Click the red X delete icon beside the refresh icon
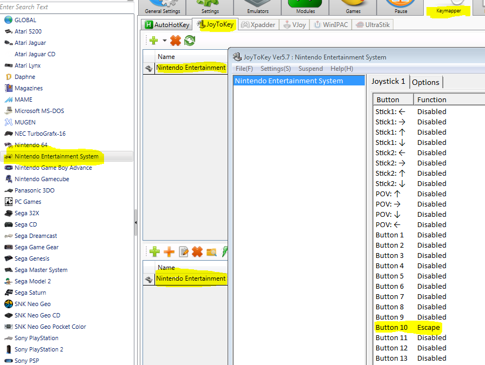The image size is (485, 365). click(x=176, y=41)
